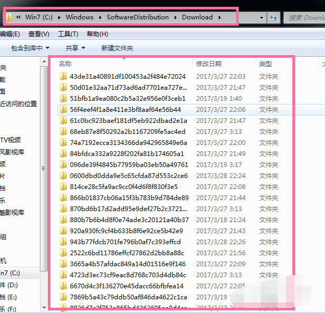Select folder icon for 50d01e32aa71d73ad6ad7701ea727e...
Screen dimensions: 325x313
[63, 87]
